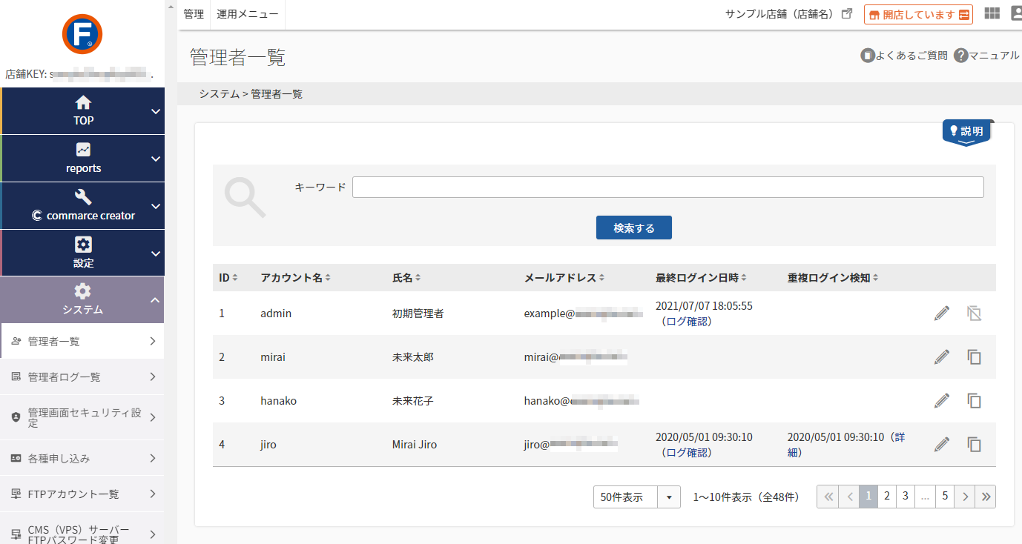
Task: Expand the reports menu chevron
Action: (155, 159)
